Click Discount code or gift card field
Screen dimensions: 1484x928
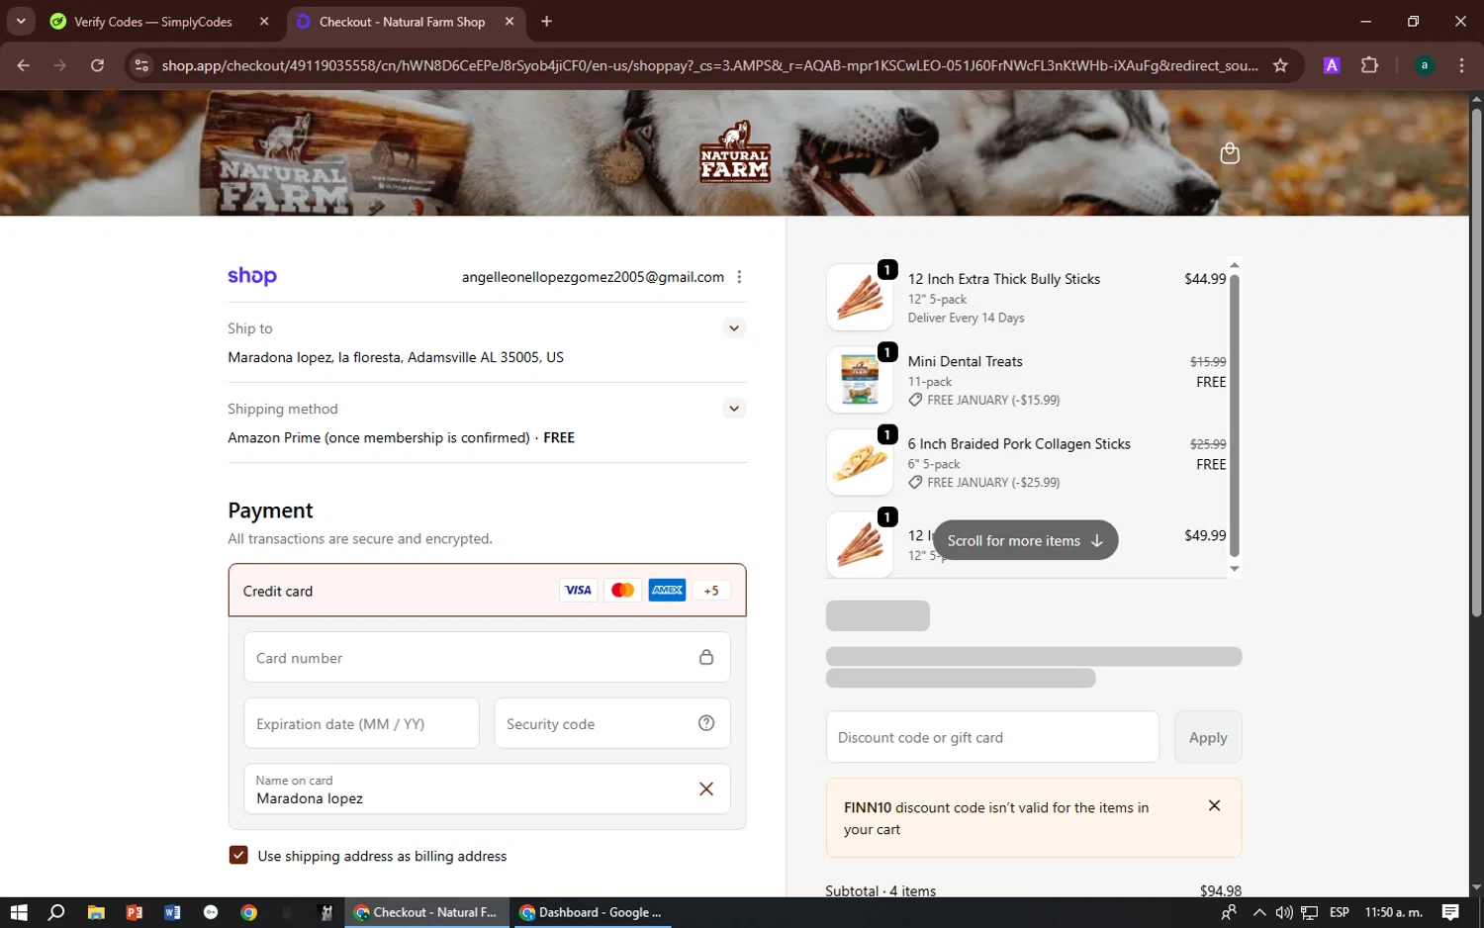click(992, 737)
